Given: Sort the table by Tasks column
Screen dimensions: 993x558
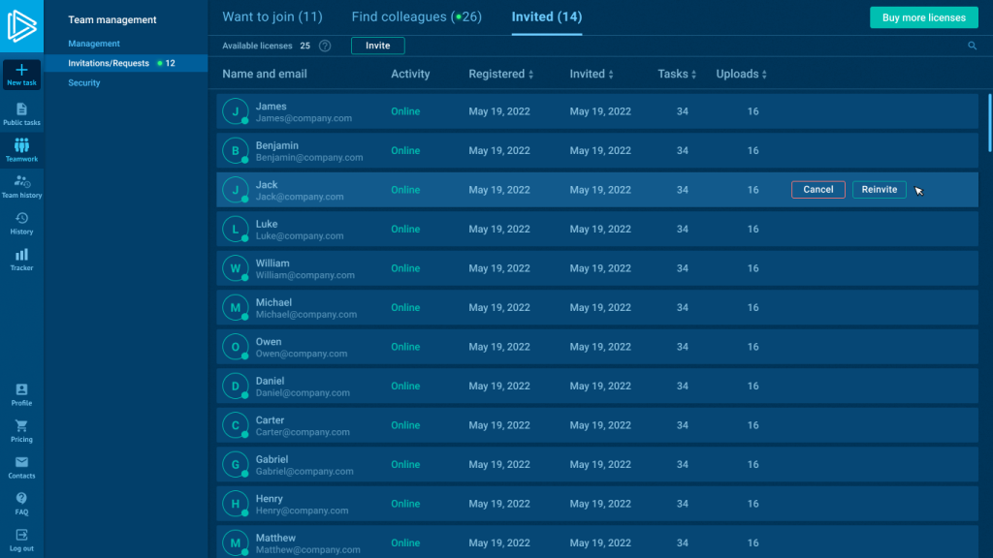Looking at the screenshot, I should click(693, 75).
